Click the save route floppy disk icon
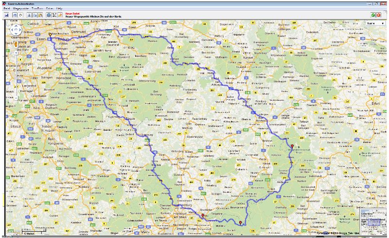The image size is (389, 238). click(x=6, y=16)
